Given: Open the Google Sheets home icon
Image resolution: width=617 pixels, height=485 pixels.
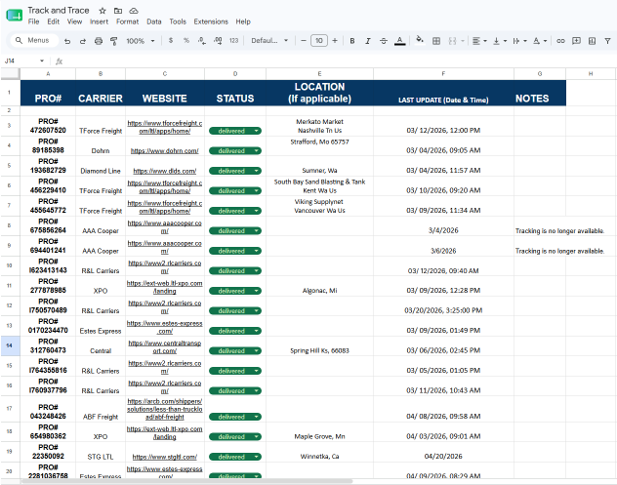Looking at the screenshot, I should (15, 16).
